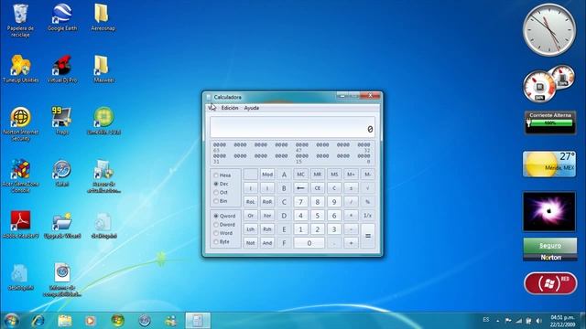Screen dimensions: 586x329
Task: Click the And calculator button
Action: coord(267,243)
